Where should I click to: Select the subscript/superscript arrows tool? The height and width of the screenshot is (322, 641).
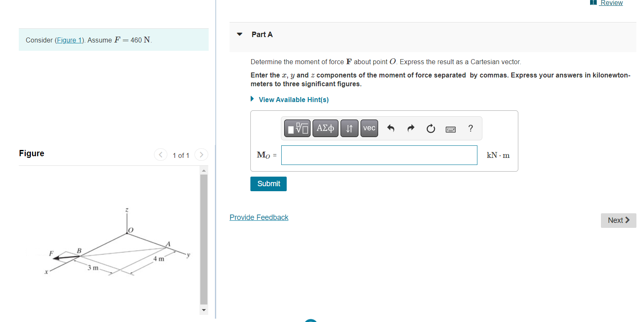pyautogui.click(x=349, y=128)
